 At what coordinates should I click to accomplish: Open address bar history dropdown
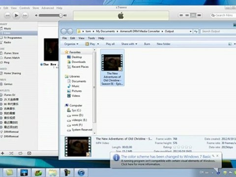point(191,31)
